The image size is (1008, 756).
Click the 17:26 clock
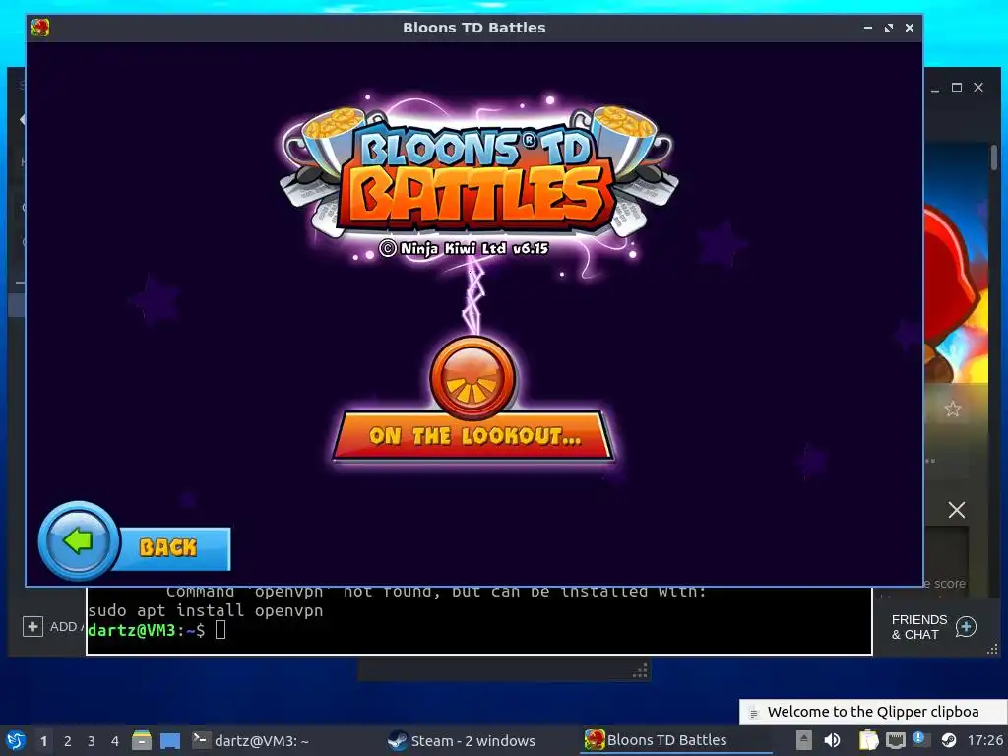coord(984,740)
